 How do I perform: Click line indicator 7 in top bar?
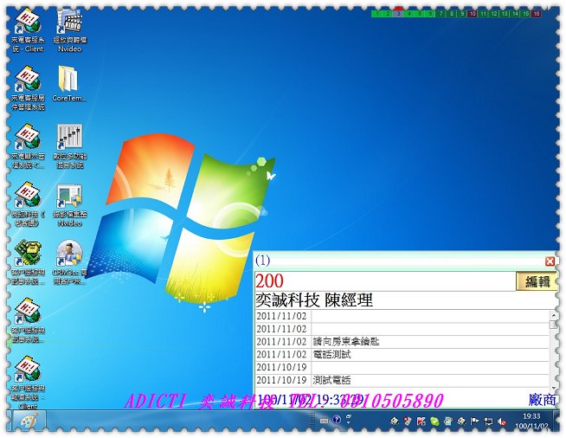click(x=441, y=14)
